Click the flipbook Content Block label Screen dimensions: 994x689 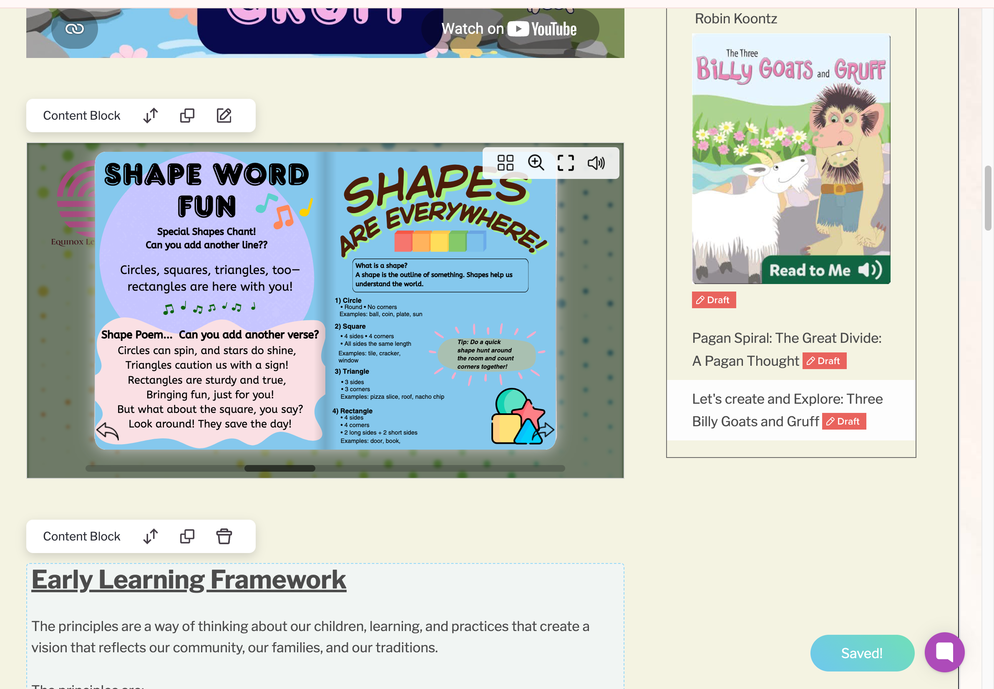tap(82, 115)
